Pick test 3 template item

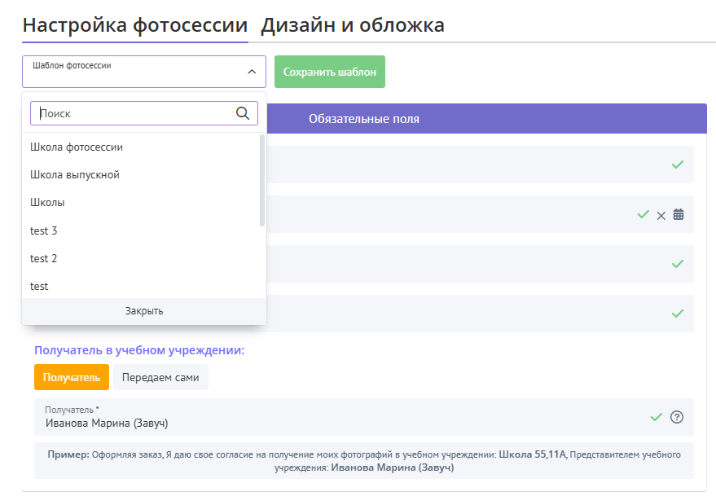(x=44, y=230)
